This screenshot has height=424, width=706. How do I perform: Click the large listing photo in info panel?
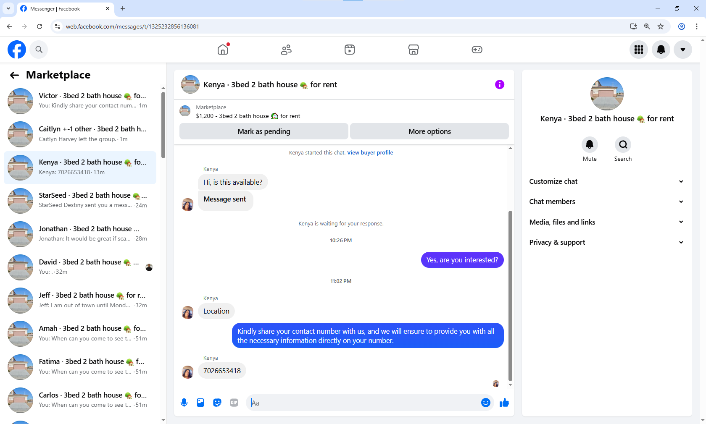607,94
